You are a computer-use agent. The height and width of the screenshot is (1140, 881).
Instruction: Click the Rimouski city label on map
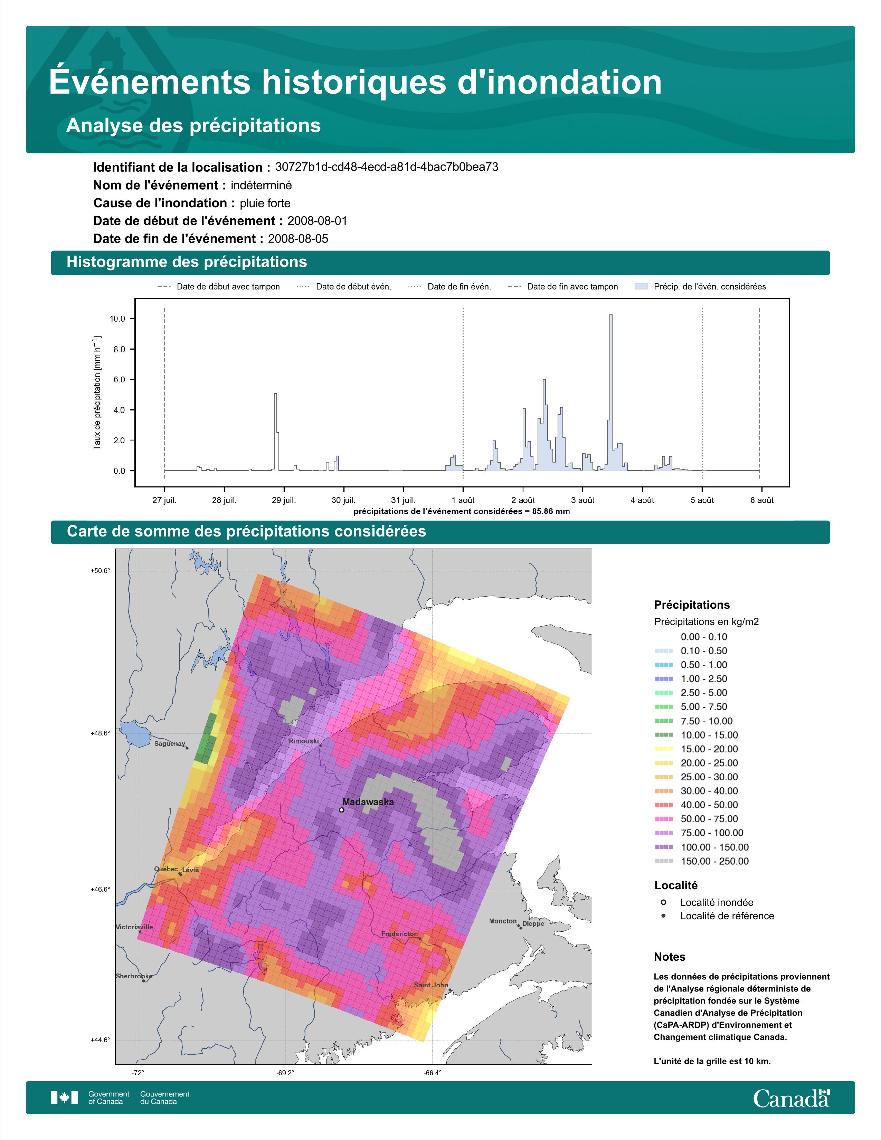click(304, 741)
